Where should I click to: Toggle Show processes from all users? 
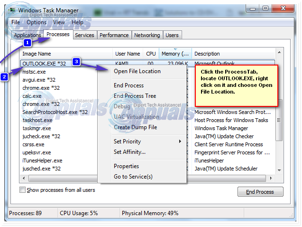pyautogui.click(x=22, y=190)
